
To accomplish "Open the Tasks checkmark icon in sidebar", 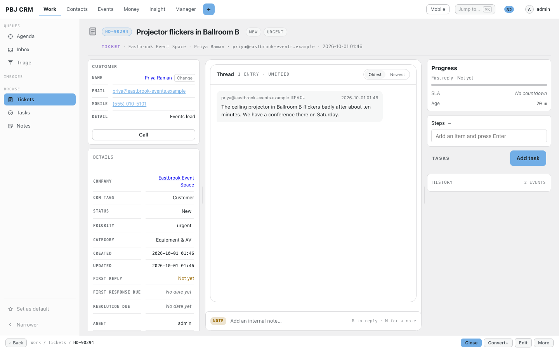I will pyautogui.click(x=10, y=113).
